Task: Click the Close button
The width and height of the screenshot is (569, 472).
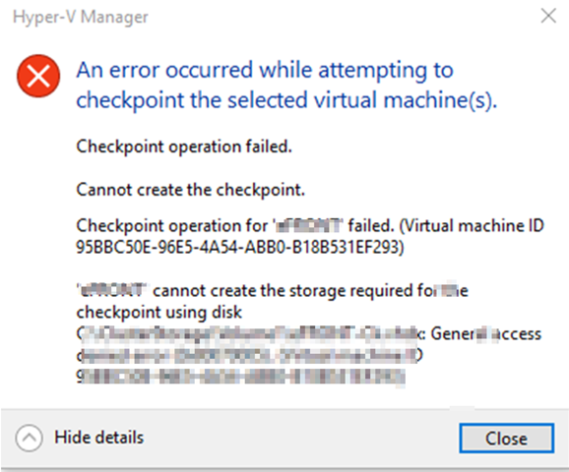Action: click(507, 438)
